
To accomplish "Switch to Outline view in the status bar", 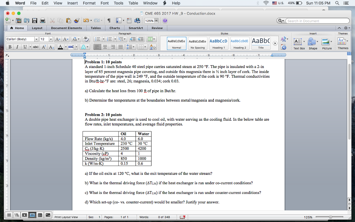I will point(17,215).
